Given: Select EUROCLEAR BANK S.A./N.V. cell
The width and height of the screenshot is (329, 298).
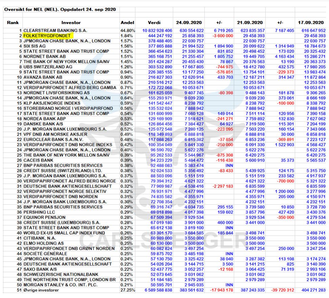Looking at the screenshot, I should 53,140.
